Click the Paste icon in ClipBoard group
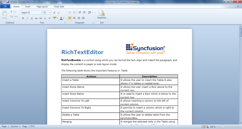The width and height of the screenshot is (242, 129). click(x=5, y=15)
